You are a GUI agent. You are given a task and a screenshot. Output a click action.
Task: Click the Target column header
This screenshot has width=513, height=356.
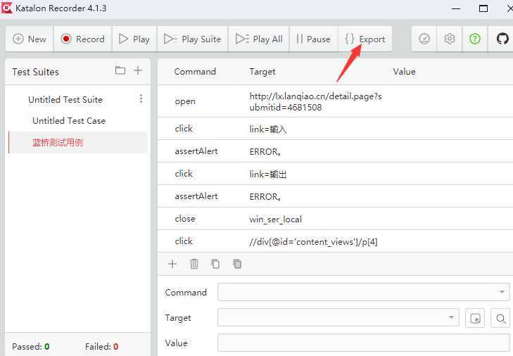[262, 72]
